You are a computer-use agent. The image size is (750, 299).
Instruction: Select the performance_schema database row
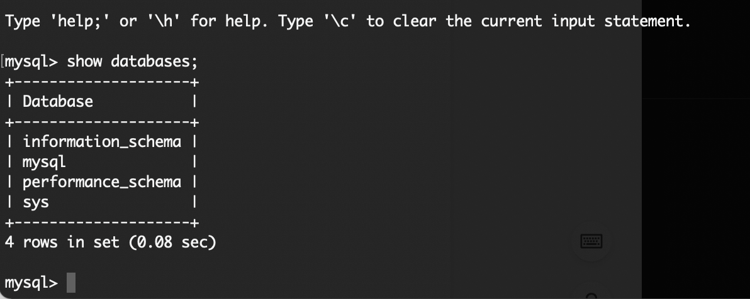(x=101, y=182)
